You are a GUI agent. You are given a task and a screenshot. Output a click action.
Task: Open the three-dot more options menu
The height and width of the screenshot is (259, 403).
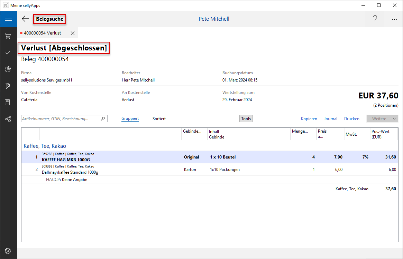click(x=394, y=19)
